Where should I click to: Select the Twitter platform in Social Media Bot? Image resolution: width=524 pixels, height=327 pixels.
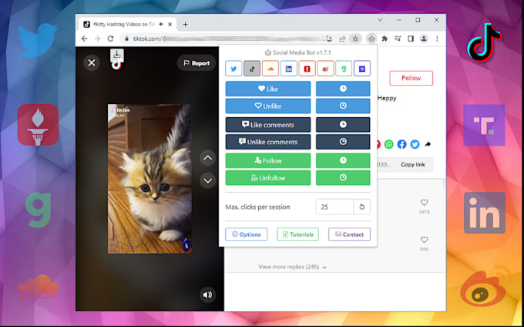pos(233,69)
